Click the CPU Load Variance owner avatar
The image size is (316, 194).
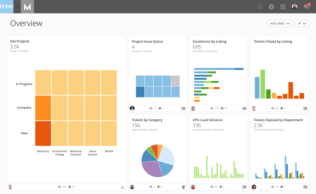[x=193, y=187]
